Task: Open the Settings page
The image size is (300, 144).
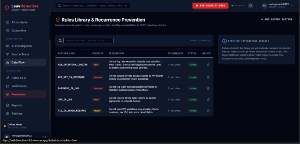Action: (x=25, y=113)
